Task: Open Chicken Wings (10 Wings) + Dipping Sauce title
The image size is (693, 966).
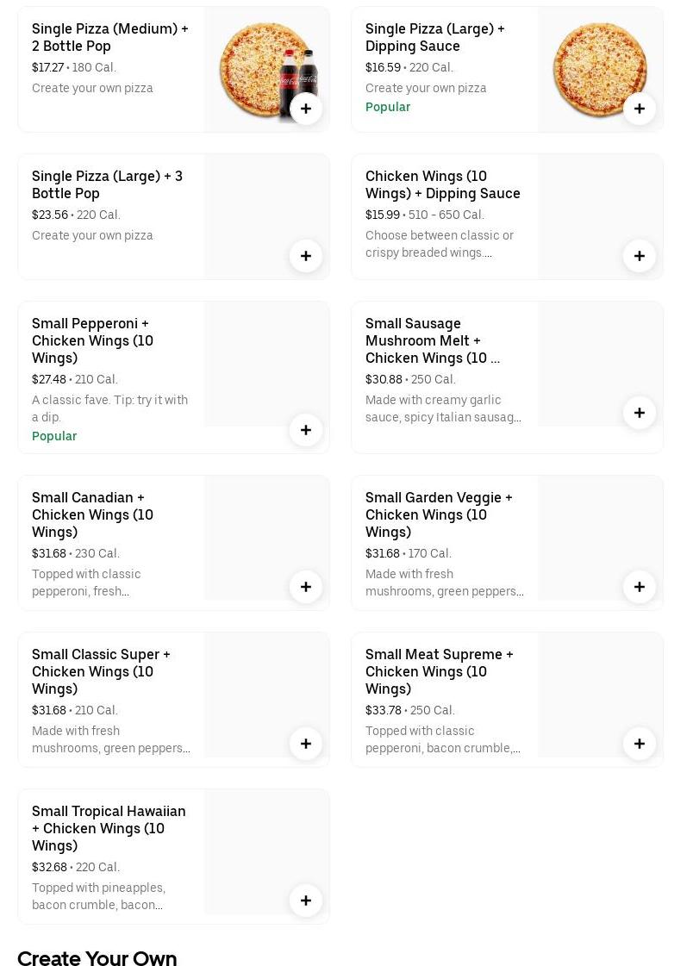Action: [442, 184]
